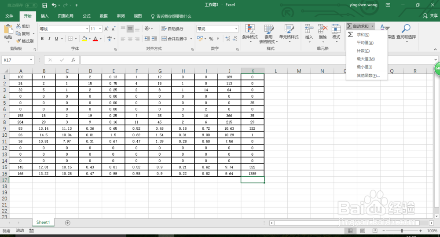Click the percent style icon
The height and width of the screenshot is (237, 440).
(211, 39)
